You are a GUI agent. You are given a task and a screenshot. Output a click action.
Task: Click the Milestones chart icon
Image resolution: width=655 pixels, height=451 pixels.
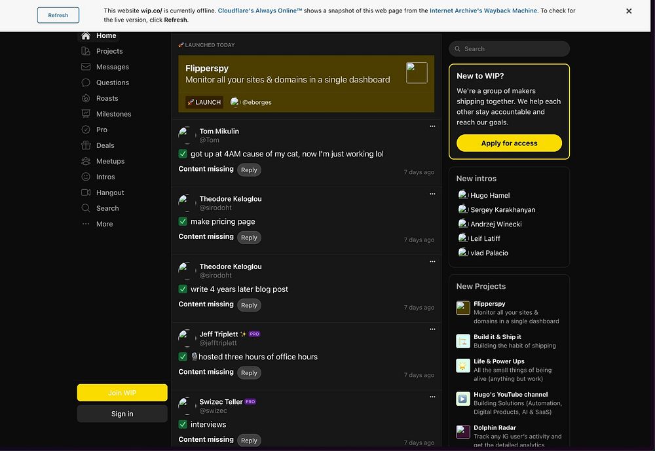pyautogui.click(x=86, y=114)
